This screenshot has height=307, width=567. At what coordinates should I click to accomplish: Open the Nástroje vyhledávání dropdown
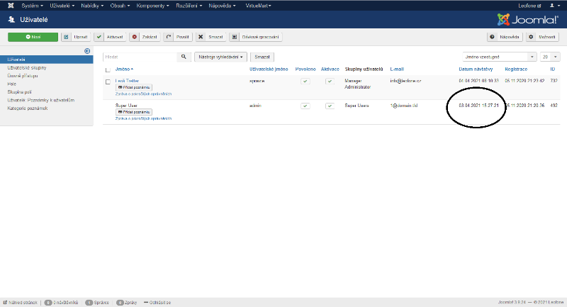point(220,57)
